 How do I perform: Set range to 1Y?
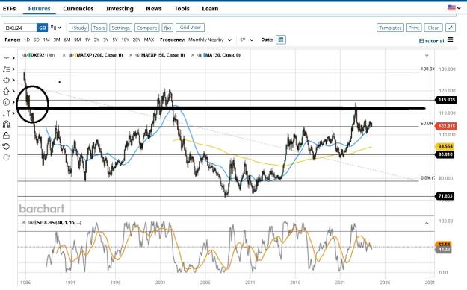pyautogui.click(x=87, y=40)
